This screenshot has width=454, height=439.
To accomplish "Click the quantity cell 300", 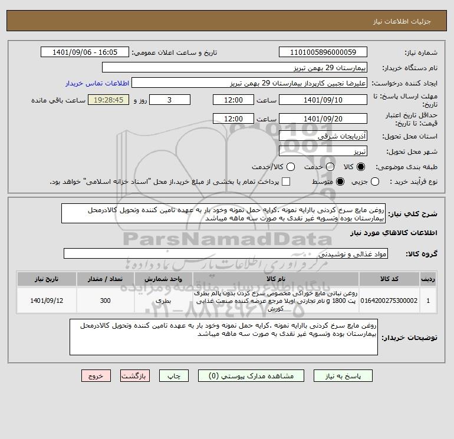I will coord(106,301).
